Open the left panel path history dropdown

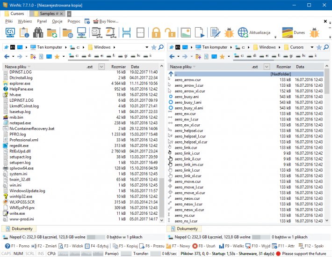(x=147, y=47)
